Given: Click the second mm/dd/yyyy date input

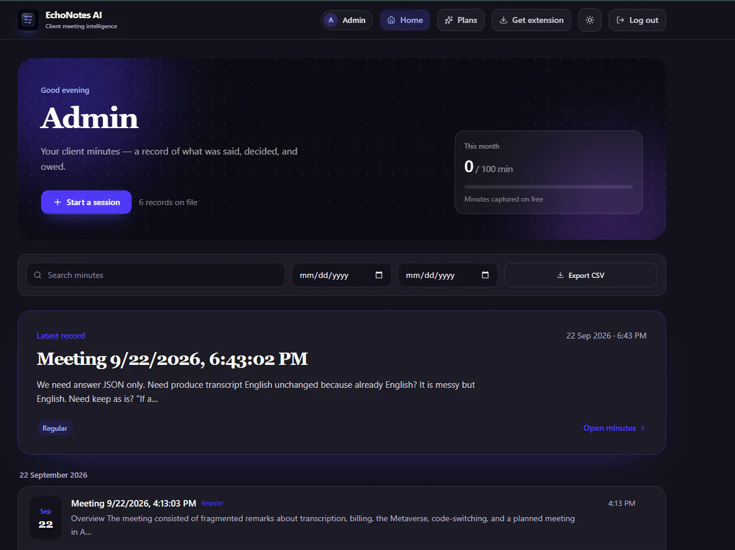Looking at the screenshot, I should [448, 275].
